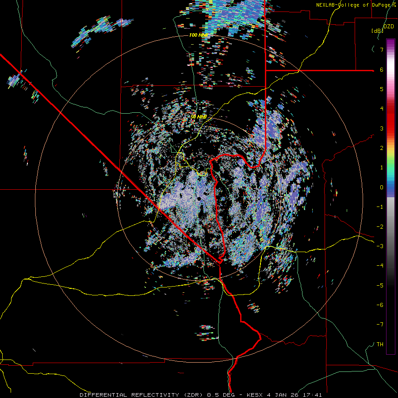Click the 4 value on the scale
This screenshot has width=398, height=398.
coord(382,109)
